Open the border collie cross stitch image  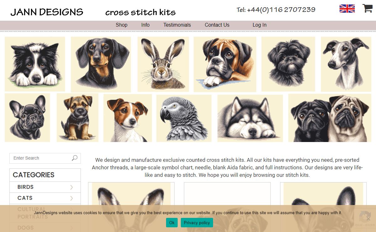coord(35,64)
